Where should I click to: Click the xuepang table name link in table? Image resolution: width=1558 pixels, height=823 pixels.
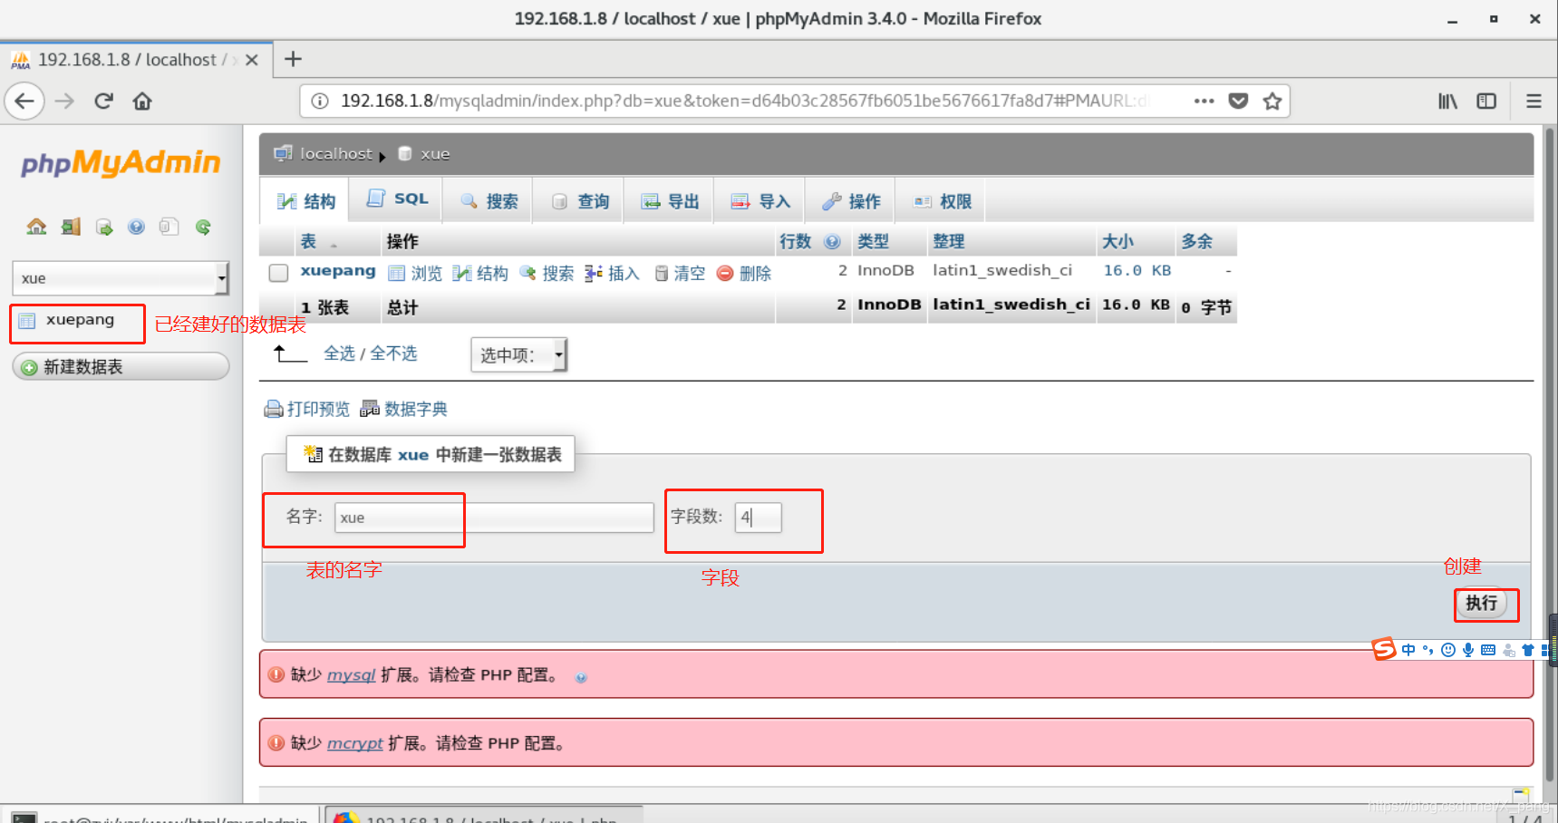338,270
